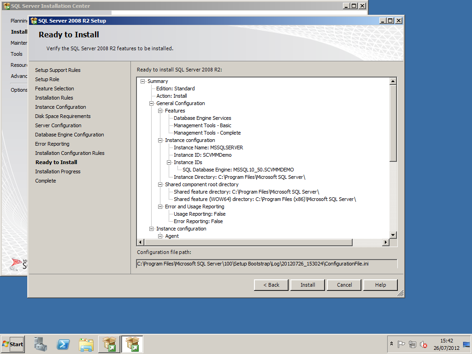Open Windows Explorer folder icon in taskbar

click(86, 344)
